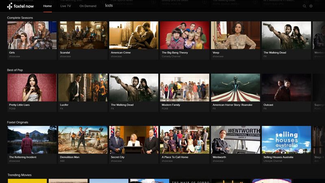Select the Veep show thumbnail
This screenshot has width=325, height=183.
click(236, 35)
